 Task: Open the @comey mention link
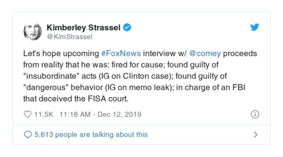(x=205, y=54)
